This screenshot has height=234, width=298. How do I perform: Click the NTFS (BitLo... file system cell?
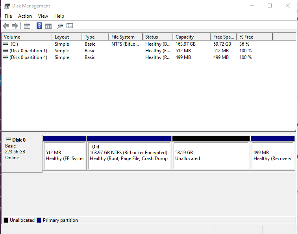pyautogui.click(x=125, y=44)
